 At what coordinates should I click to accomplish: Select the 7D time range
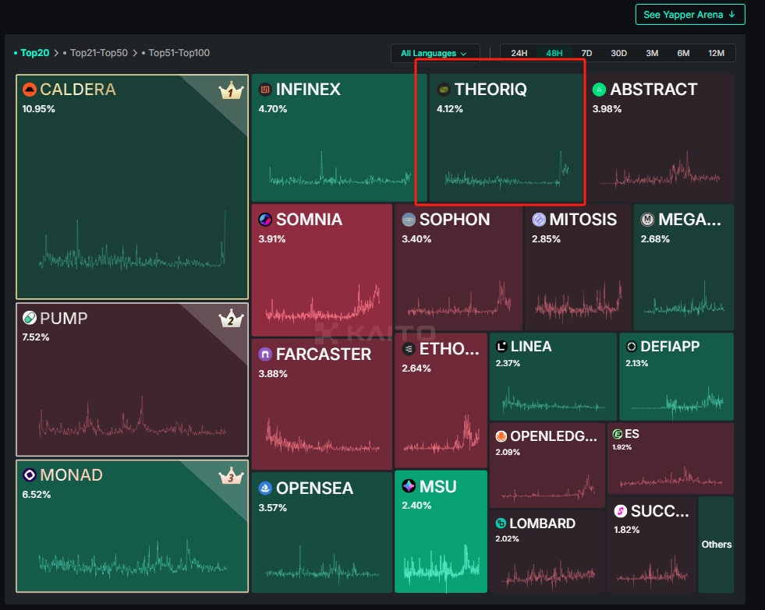586,53
